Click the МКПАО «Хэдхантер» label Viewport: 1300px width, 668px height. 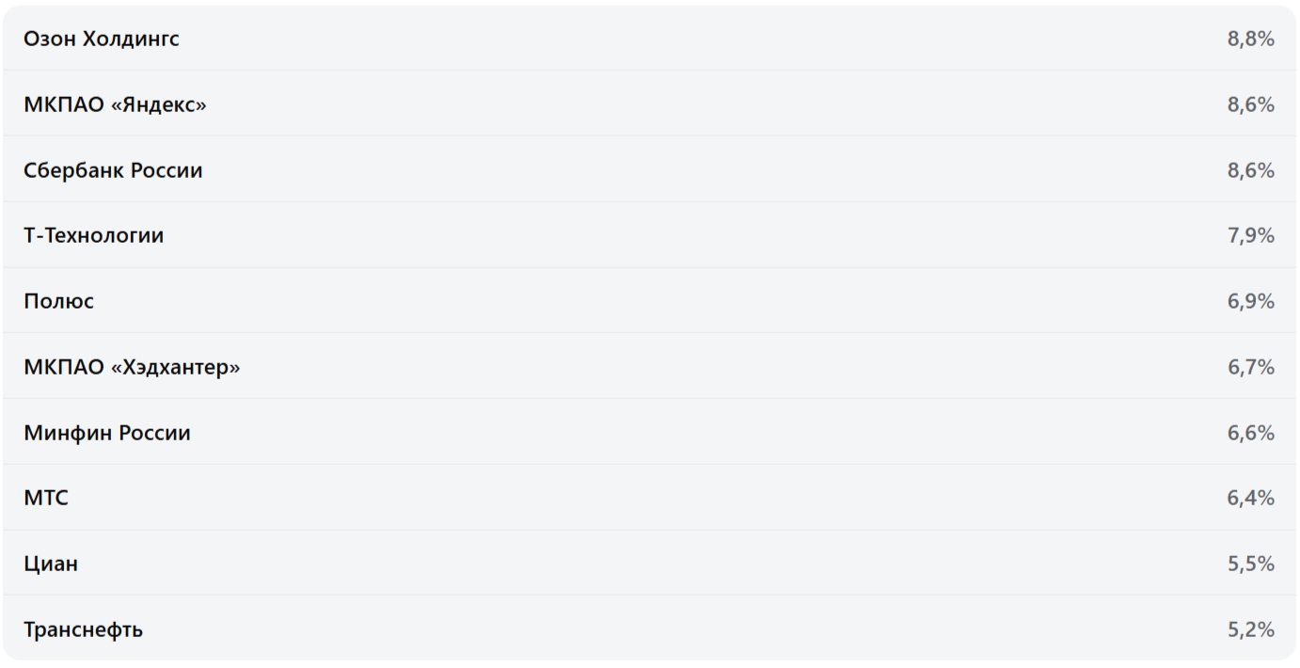pyautogui.click(x=132, y=367)
